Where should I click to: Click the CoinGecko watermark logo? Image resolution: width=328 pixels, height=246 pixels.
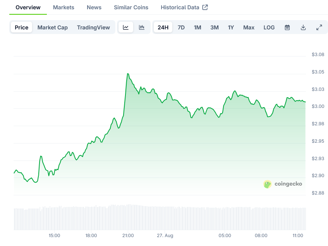pyautogui.click(x=283, y=184)
